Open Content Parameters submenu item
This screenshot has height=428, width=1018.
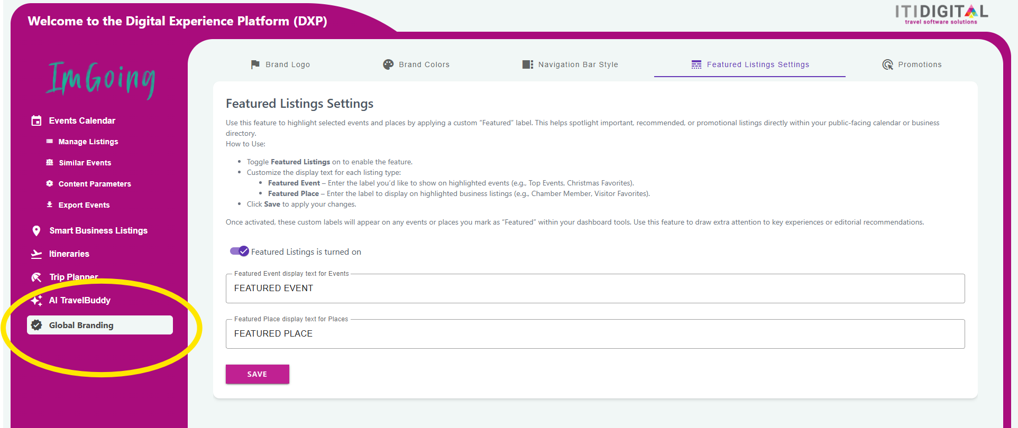pyautogui.click(x=95, y=184)
